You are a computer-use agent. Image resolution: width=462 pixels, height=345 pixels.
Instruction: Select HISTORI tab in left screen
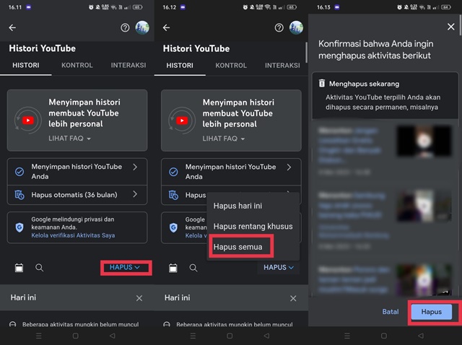tap(26, 65)
